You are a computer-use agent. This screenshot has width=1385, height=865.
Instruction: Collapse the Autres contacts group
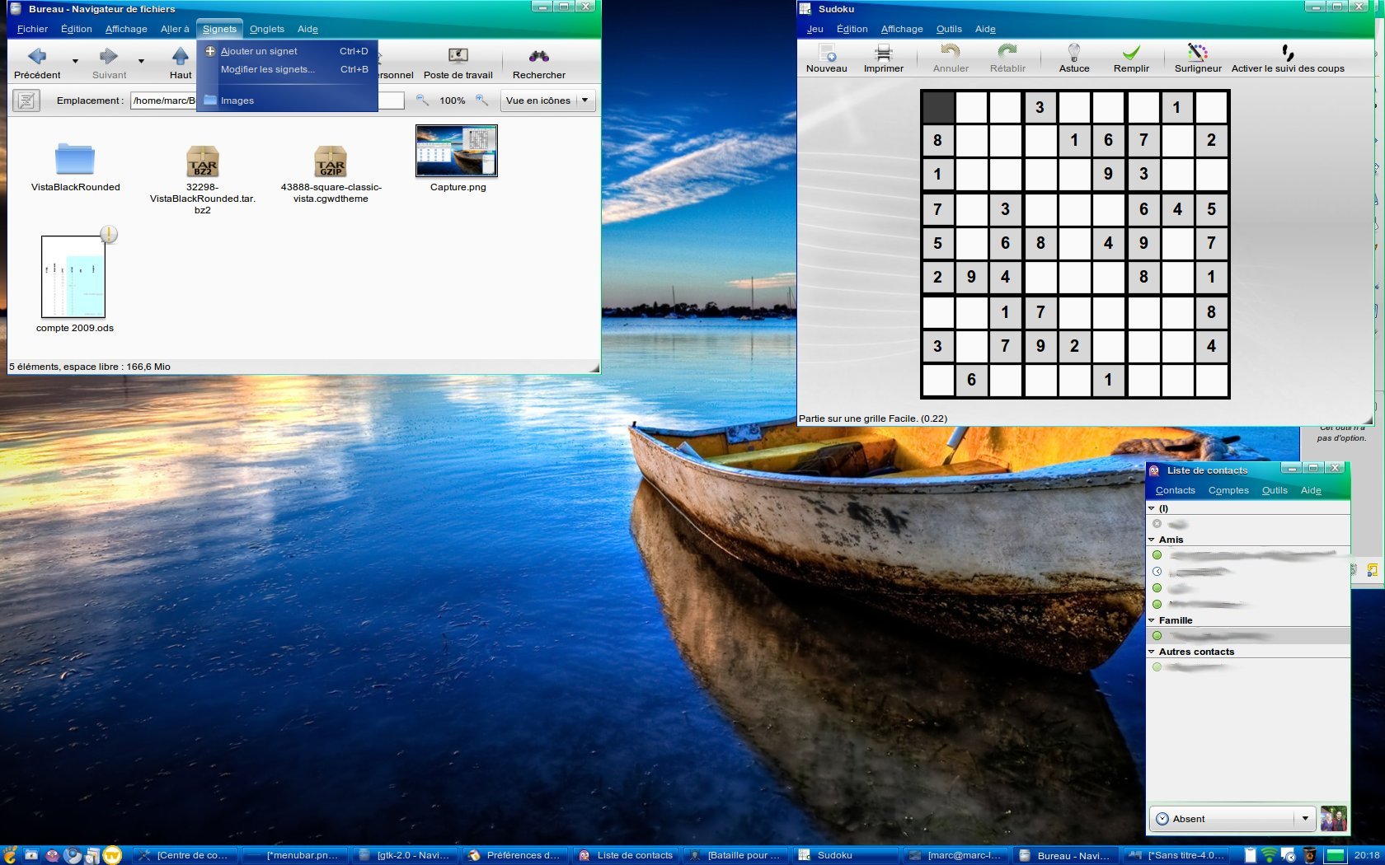pos(1152,652)
